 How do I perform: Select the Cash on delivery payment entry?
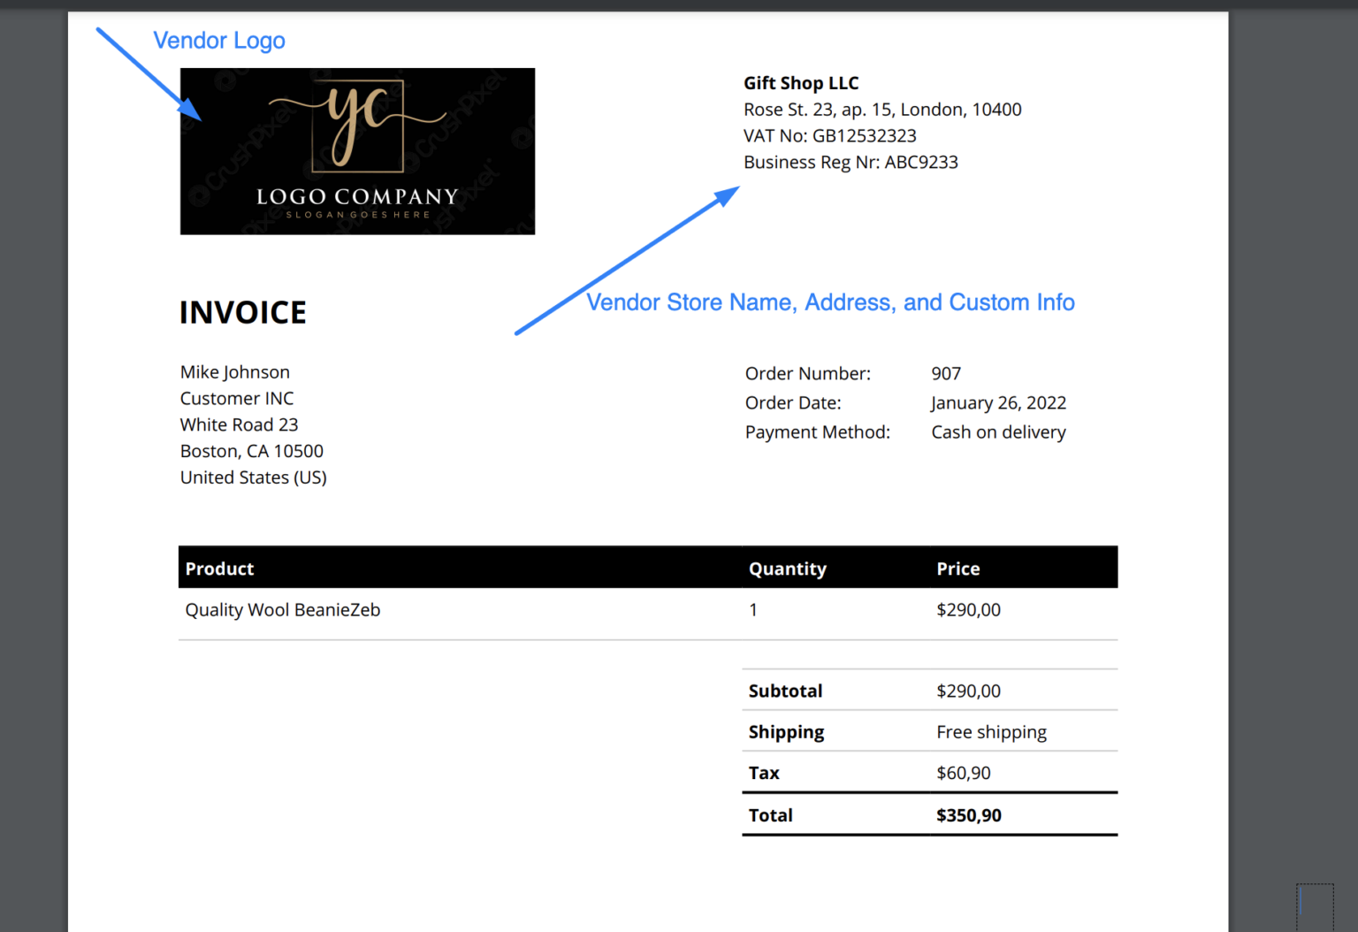(x=998, y=432)
